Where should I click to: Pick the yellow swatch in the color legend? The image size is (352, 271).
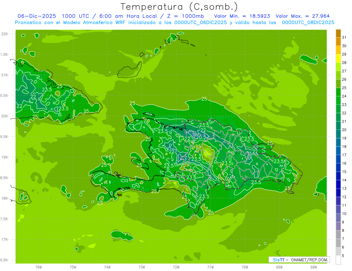coord(338,58)
